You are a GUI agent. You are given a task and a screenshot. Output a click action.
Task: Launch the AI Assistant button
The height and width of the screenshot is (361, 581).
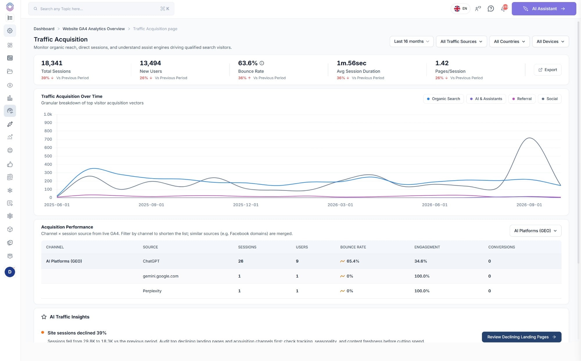(x=544, y=9)
